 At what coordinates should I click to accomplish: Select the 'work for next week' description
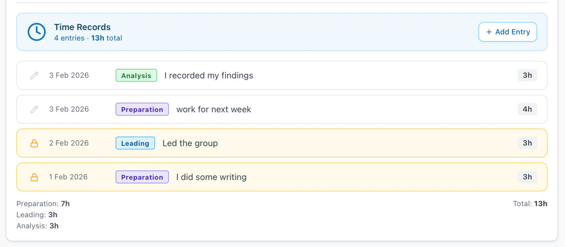tap(214, 109)
